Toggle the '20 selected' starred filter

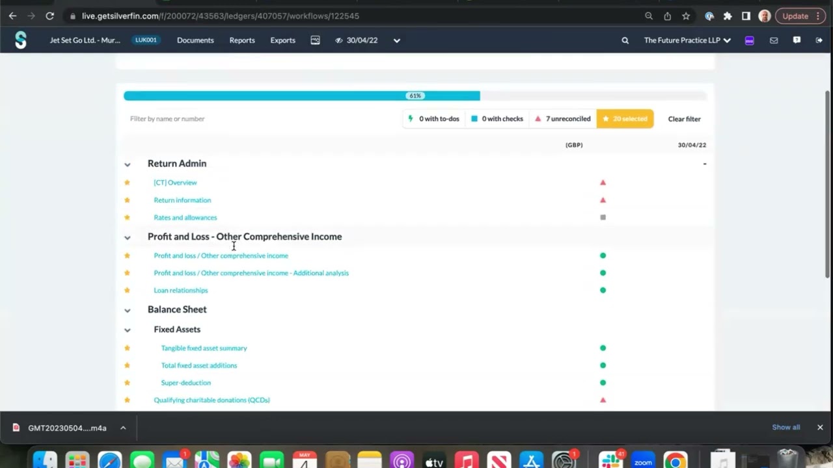(x=625, y=119)
